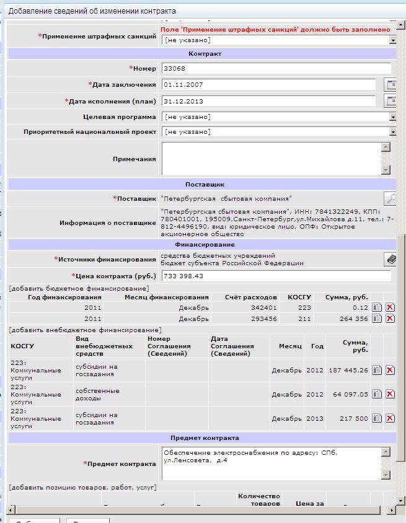Click up arrow of Предмет контракта scrollbar

point(386,452)
